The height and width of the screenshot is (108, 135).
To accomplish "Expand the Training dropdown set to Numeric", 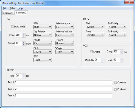I will coord(65,43).
